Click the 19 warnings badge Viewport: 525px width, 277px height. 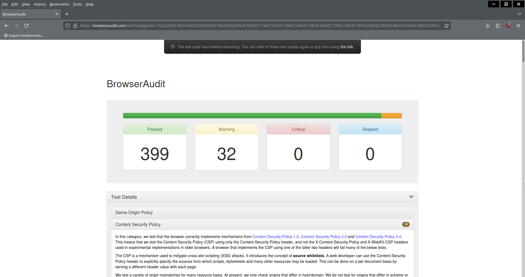[406, 224]
